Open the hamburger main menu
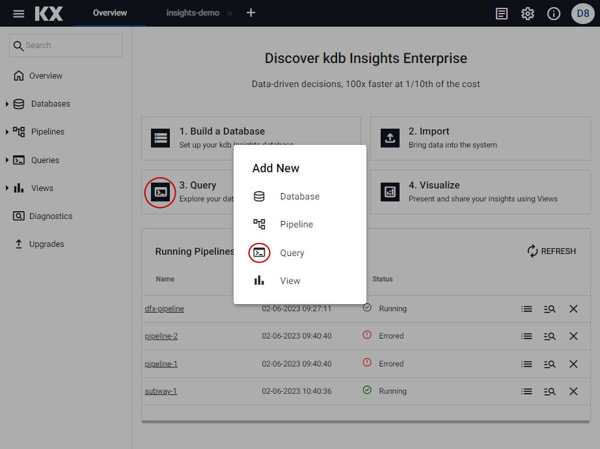Screen dimensions: 600x449 (18, 14)
